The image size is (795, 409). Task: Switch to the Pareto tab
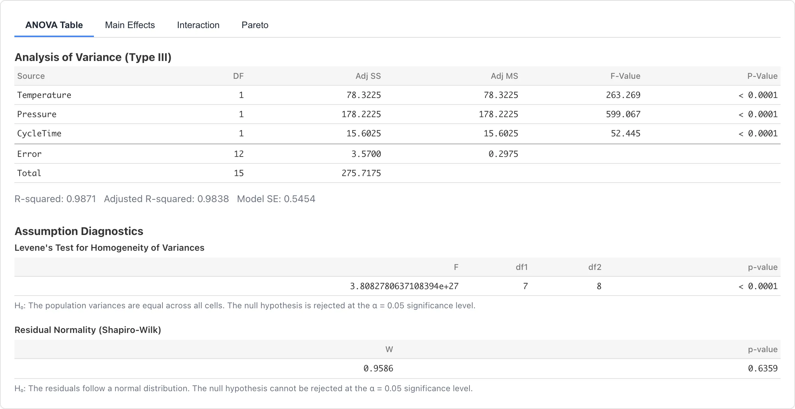point(255,25)
